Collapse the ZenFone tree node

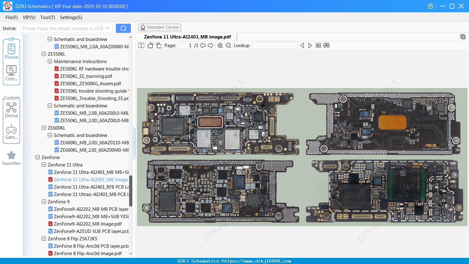[38, 157]
